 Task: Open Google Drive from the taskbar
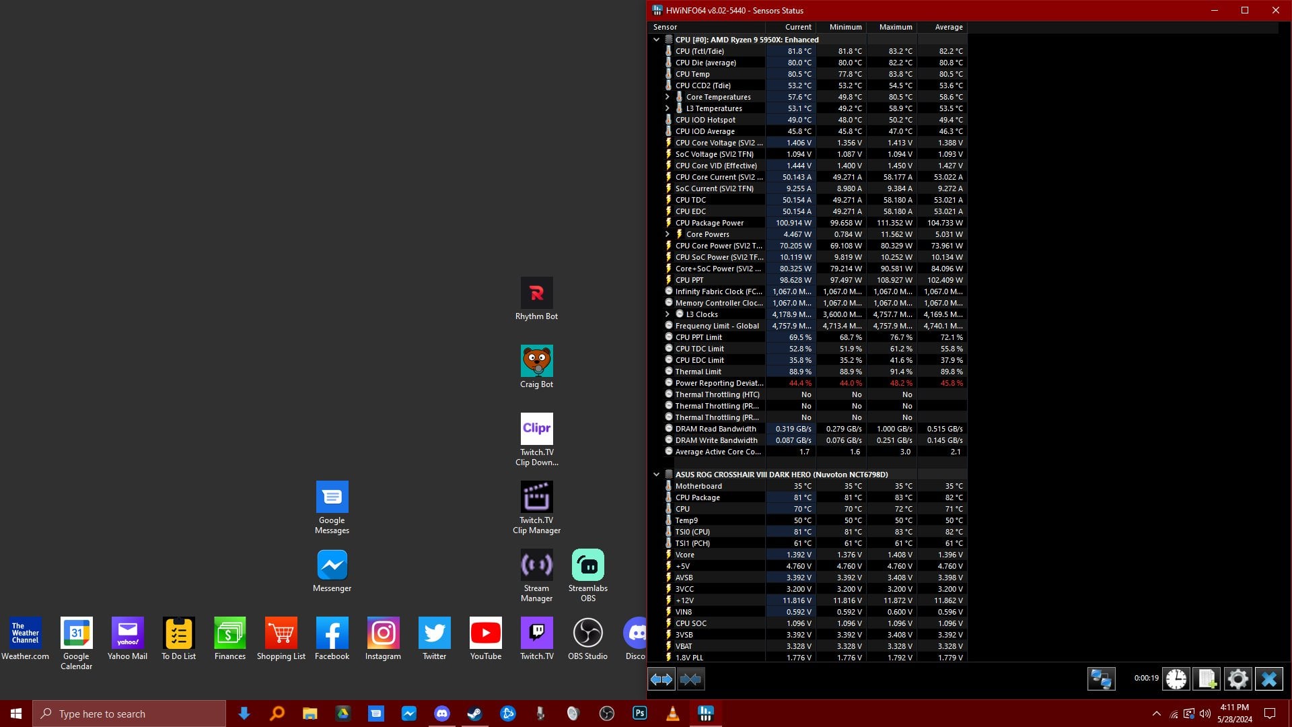tap(343, 714)
